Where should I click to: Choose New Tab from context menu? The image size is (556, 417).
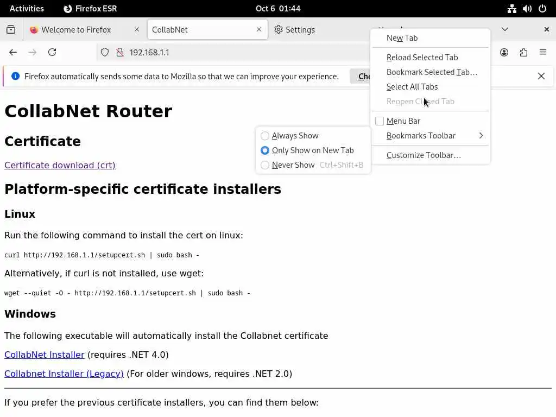pos(431,38)
